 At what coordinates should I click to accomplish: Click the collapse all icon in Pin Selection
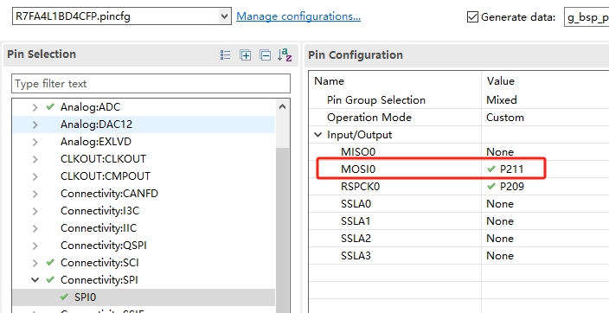coord(266,55)
